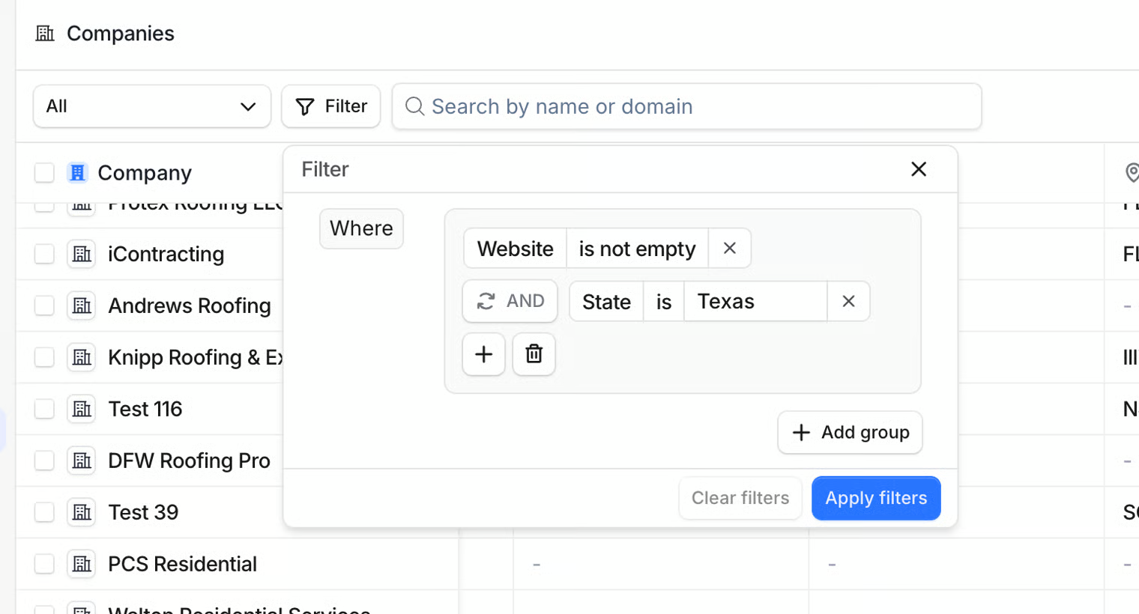Select all companies with header checkbox

44,173
